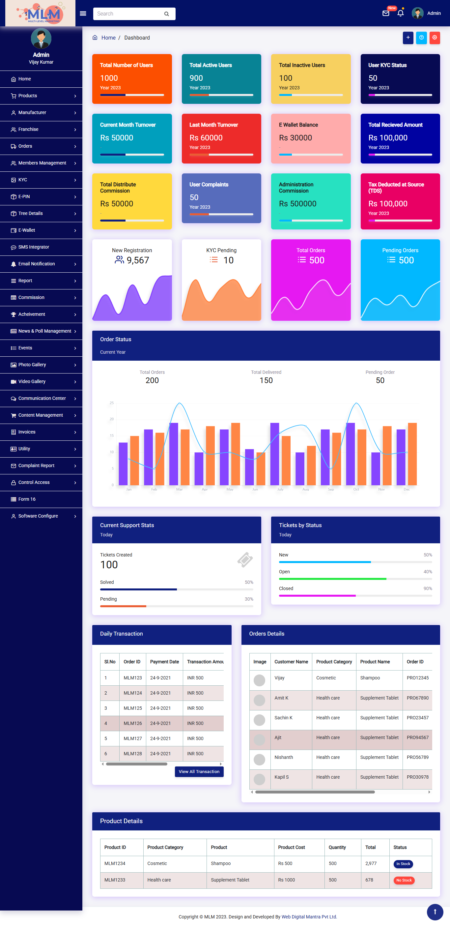
Task: Click the Daily Transaction horizontal scrollbar
Action: coord(137,763)
